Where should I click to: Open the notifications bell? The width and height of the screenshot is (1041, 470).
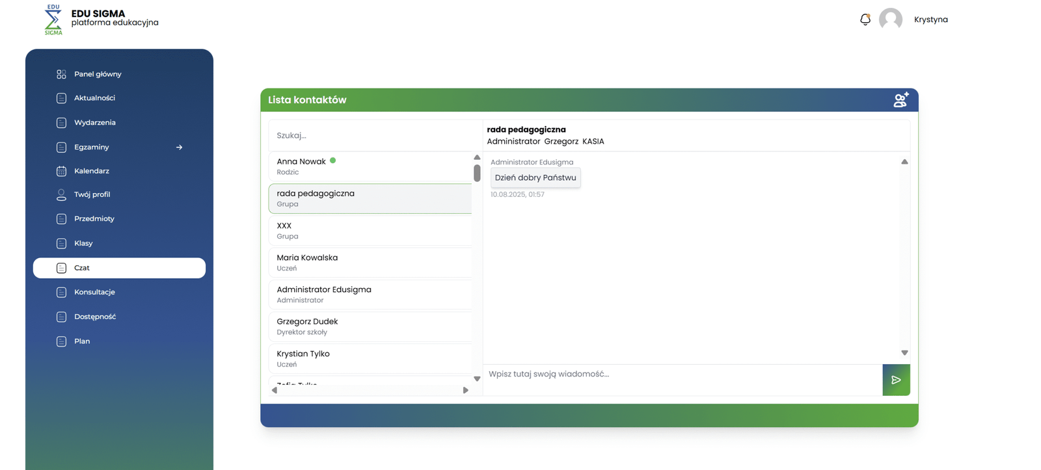click(x=865, y=20)
